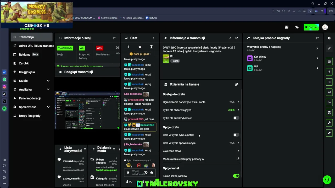Click the wrench icon in right sidebar

click(x=329, y=123)
